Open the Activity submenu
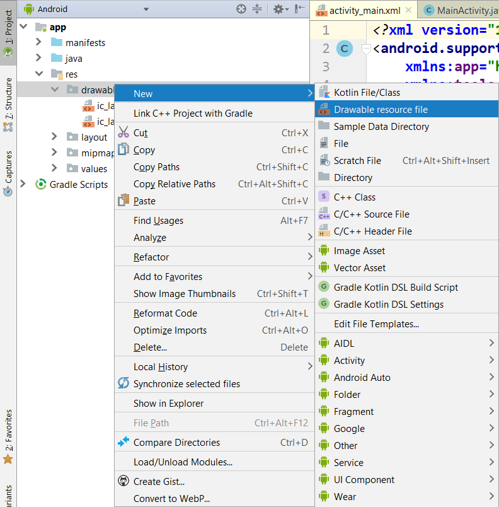Image resolution: width=499 pixels, height=507 pixels. pyautogui.click(x=406, y=360)
